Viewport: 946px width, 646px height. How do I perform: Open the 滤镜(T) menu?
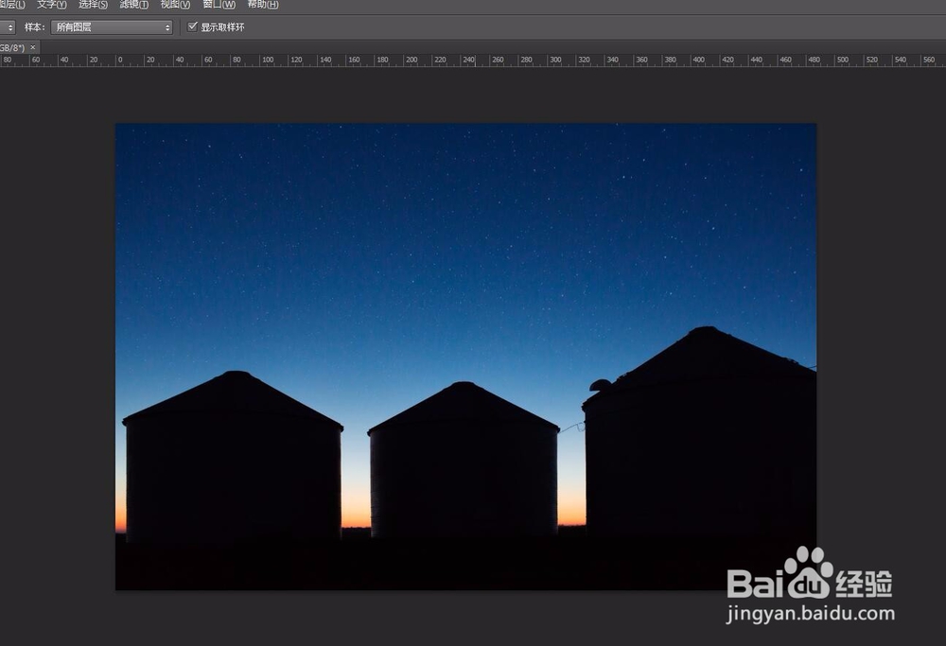pos(134,5)
